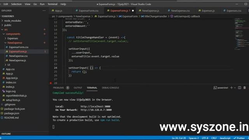The width and height of the screenshot is (249, 140).
Task: Show the DEBUG CONSOLE panel tab
Action: tap(110, 88)
